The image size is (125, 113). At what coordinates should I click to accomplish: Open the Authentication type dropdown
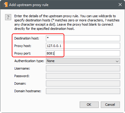[83, 61]
